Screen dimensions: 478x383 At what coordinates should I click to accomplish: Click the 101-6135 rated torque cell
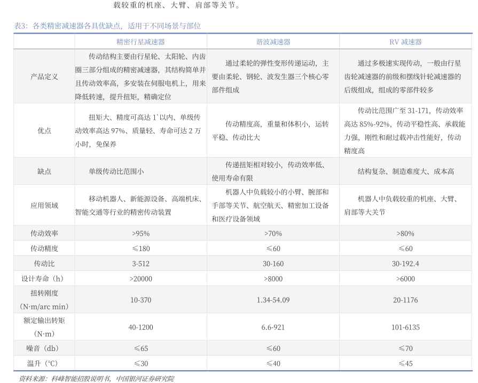405,327
